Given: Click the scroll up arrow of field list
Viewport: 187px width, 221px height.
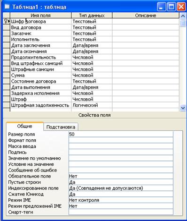Looking at the screenshot, I should point(183,16).
